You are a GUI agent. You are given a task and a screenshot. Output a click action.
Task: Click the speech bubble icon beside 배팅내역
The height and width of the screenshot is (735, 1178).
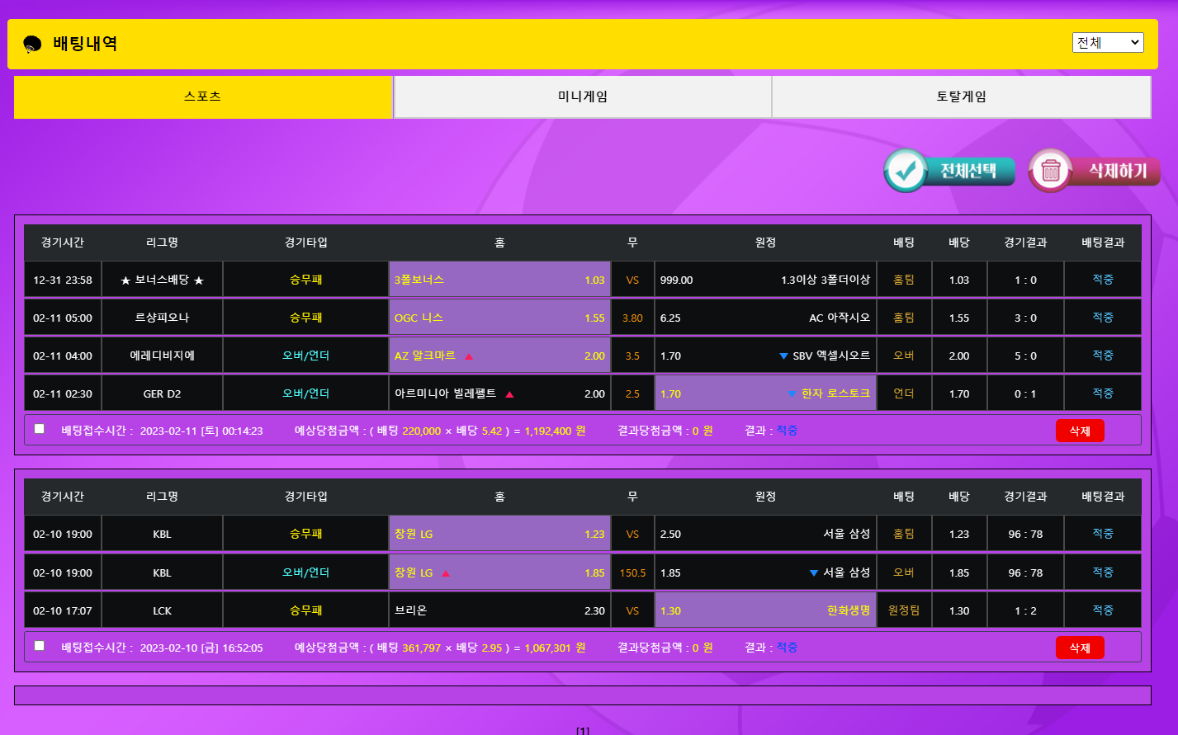tap(32, 44)
